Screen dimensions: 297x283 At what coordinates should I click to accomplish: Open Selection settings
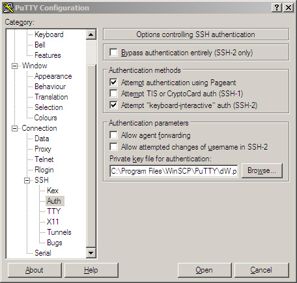[x=49, y=107]
